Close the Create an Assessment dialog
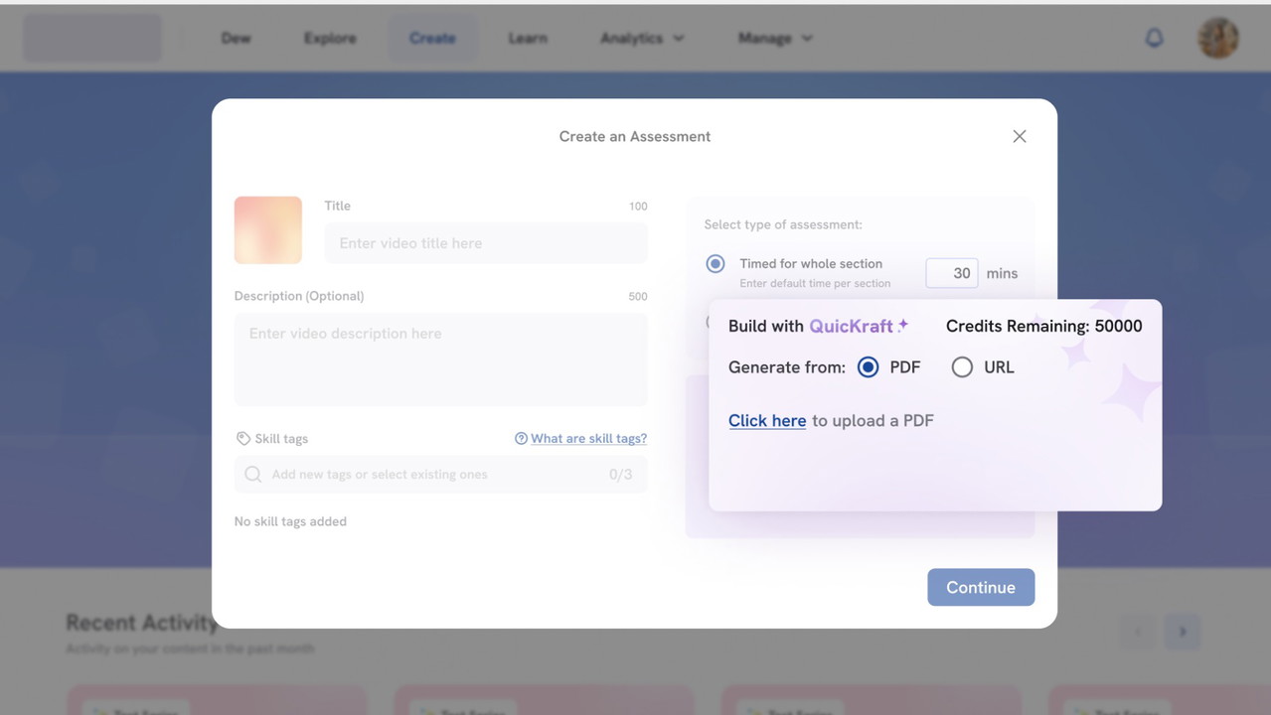Image resolution: width=1271 pixels, height=715 pixels. [1019, 136]
